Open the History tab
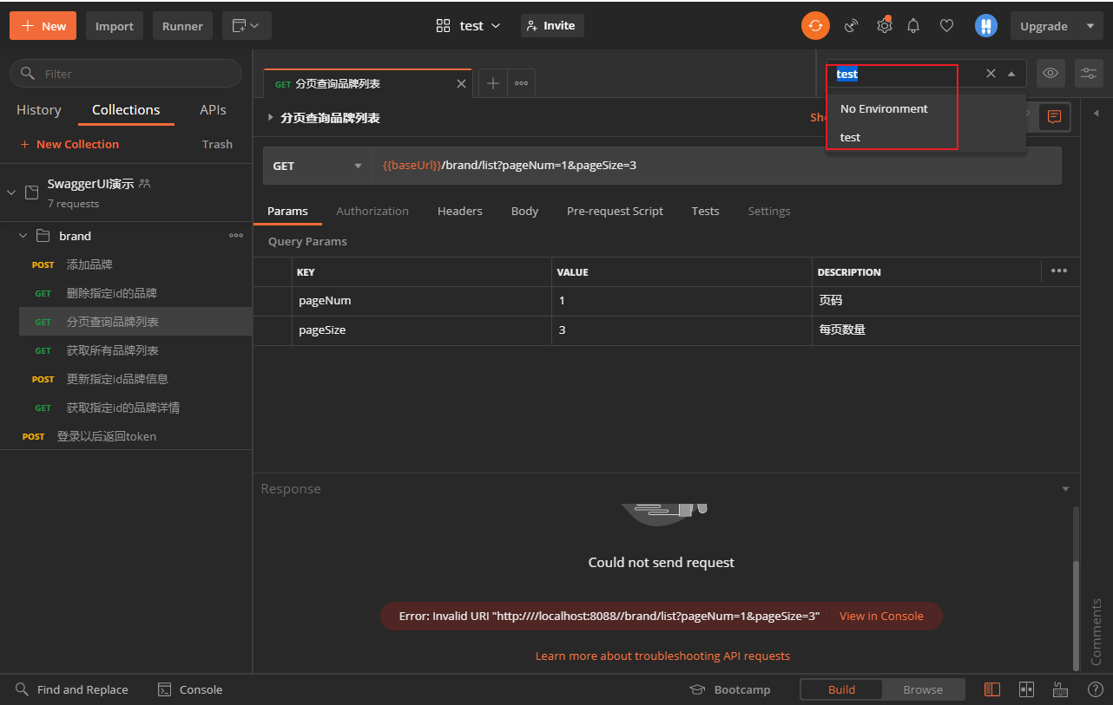This screenshot has height=705, width=1113. click(39, 110)
